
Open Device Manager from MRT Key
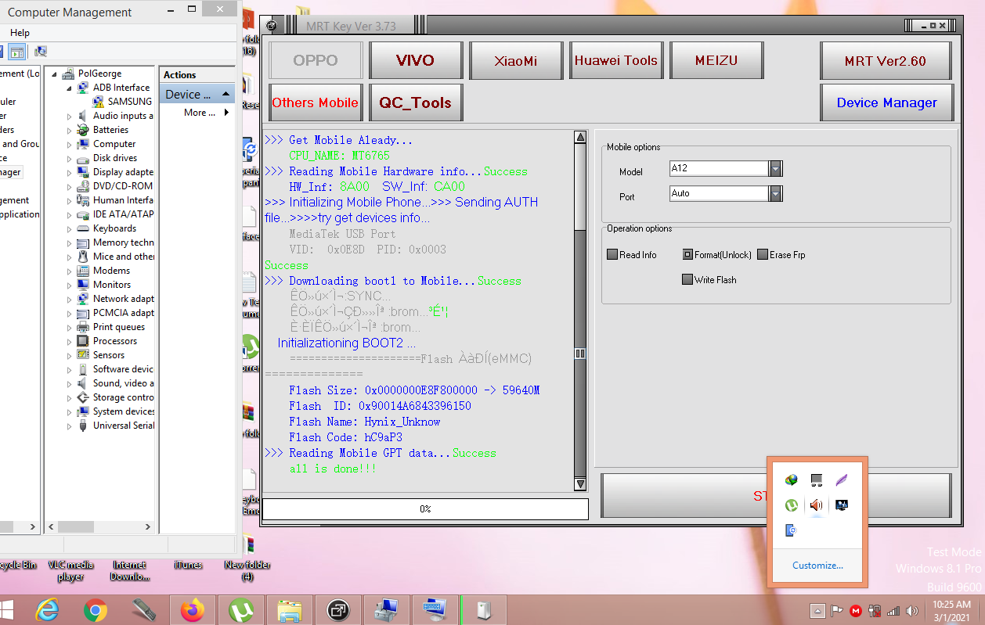[886, 102]
